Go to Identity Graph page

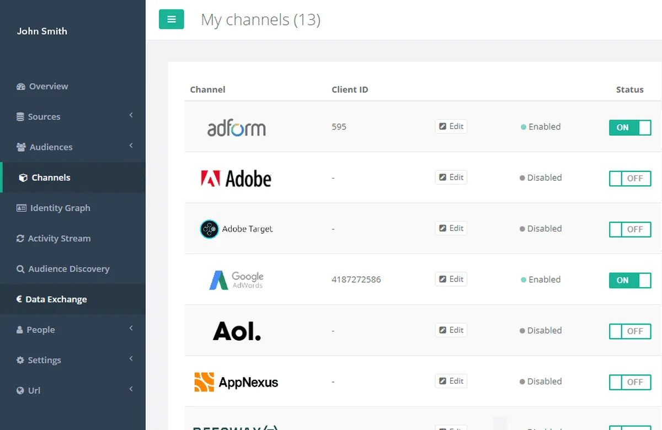coord(73,208)
